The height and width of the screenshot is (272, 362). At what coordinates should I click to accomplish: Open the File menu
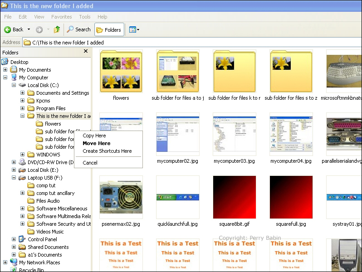tap(8, 17)
